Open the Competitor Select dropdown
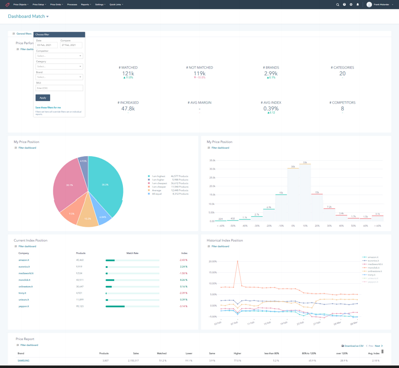399x368 pixels. 59,55
